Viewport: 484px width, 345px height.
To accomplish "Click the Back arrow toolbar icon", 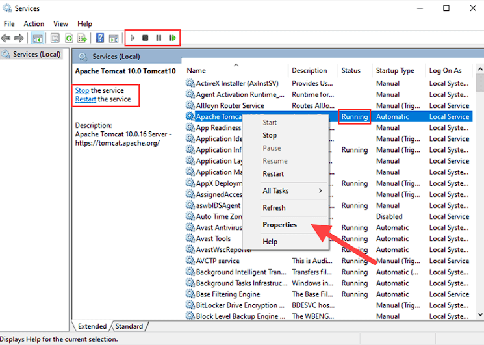I will pyautogui.click(x=6, y=38).
